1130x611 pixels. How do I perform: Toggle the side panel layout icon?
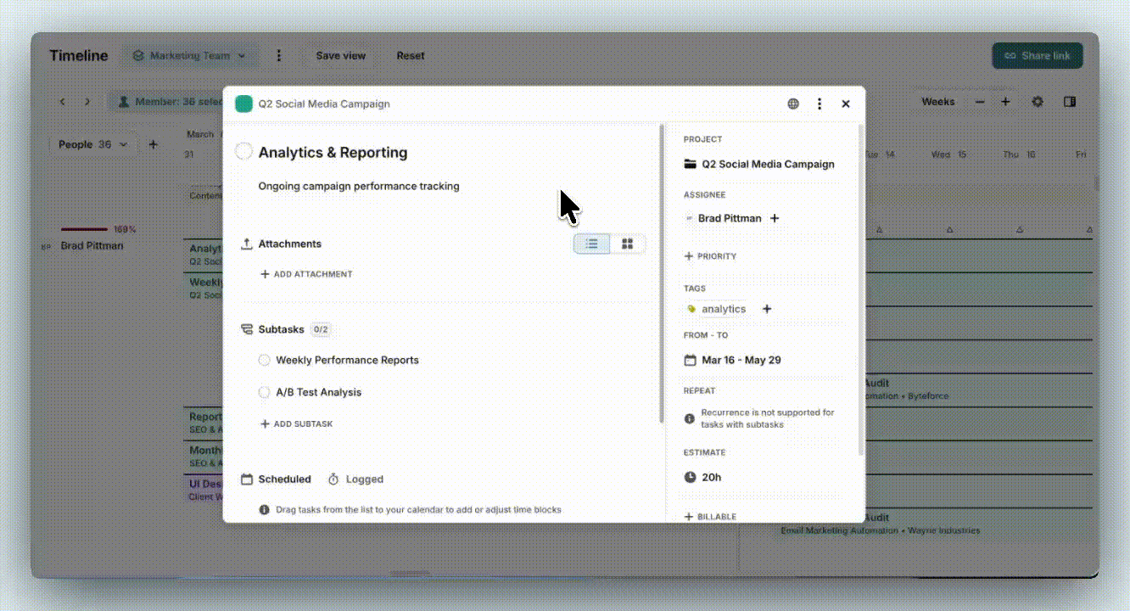coord(1070,102)
